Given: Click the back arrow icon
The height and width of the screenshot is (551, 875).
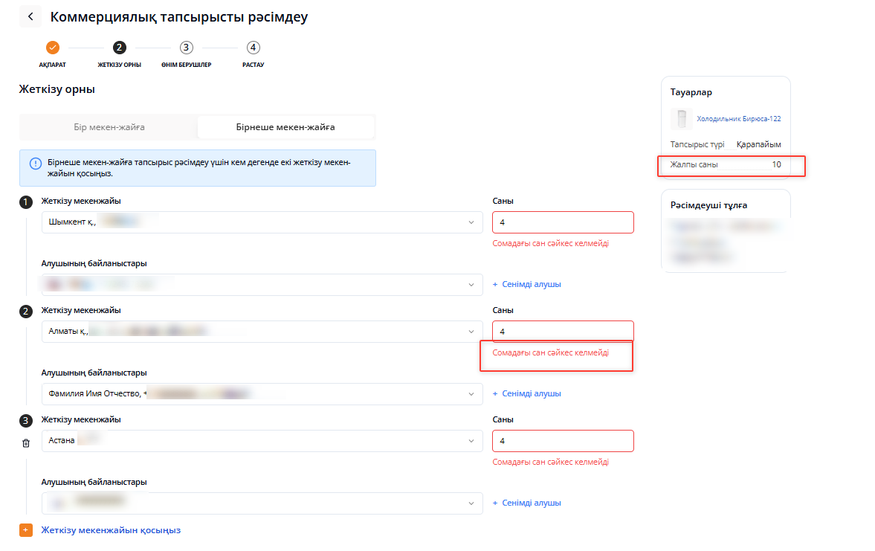Looking at the screenshot, I should pos(30,16).
